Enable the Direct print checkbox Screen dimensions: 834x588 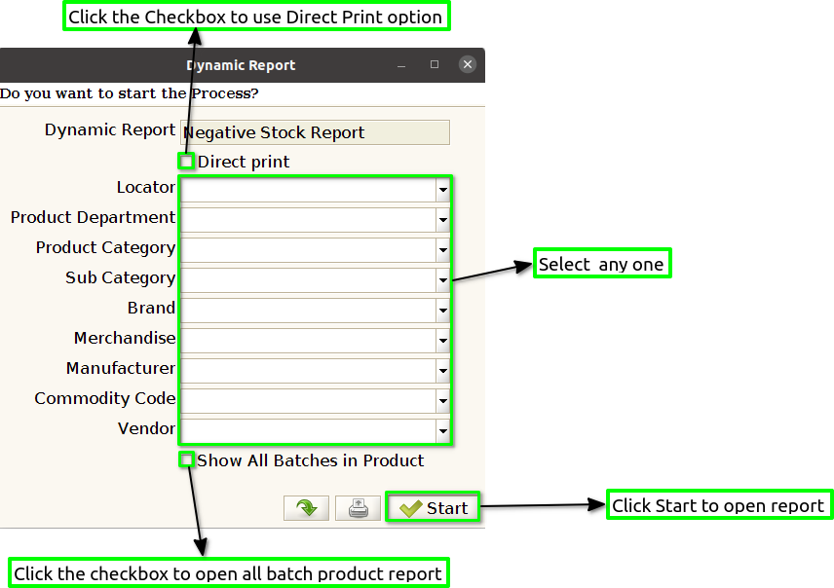(x=186, y=161)
